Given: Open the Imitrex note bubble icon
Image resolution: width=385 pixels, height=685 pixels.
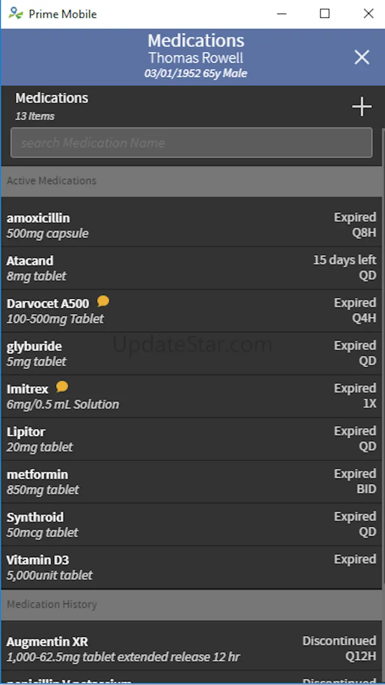Looking at the screenshot, I should tap(62, 386).
